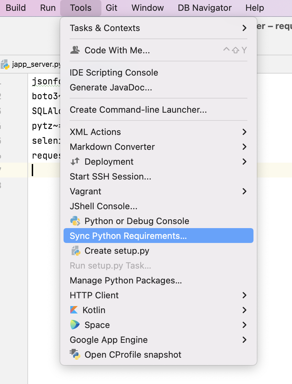This screenshot has width=292, height=384.
Task: Open the DB Navigator menu
Action: click(205, 8)
